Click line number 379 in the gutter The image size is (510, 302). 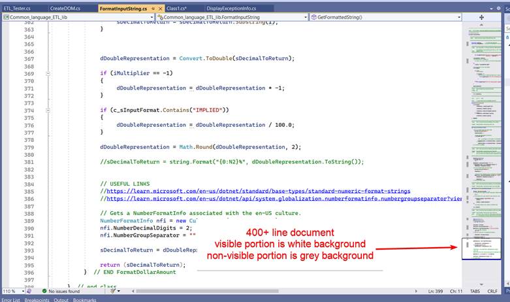pyautogui.click(x=29, y=148)
